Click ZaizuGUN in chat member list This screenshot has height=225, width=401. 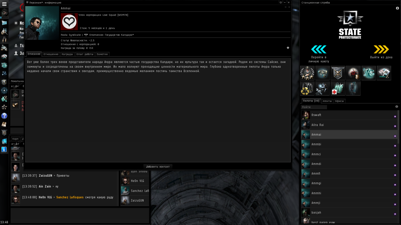(x=135, y=200)
